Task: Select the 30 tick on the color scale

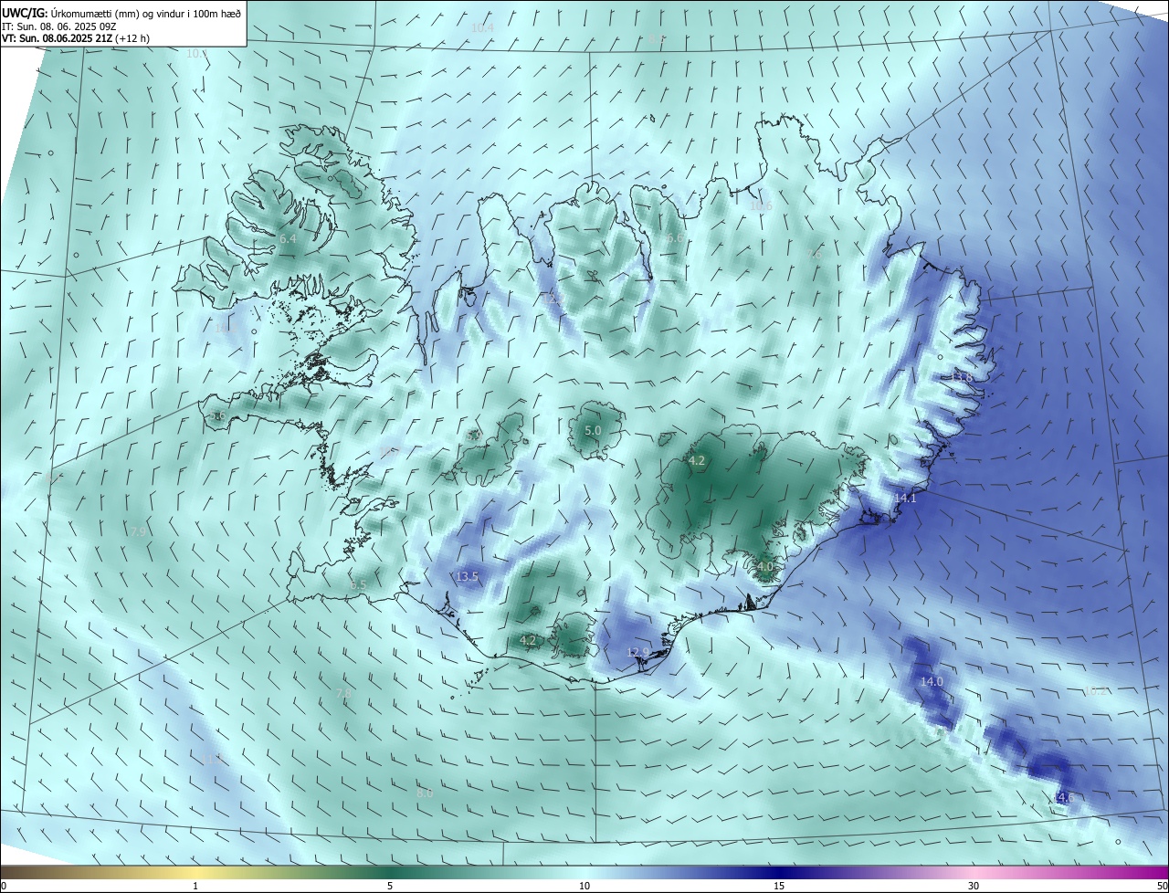Action: pyautogui.click(x=974, y=886)
